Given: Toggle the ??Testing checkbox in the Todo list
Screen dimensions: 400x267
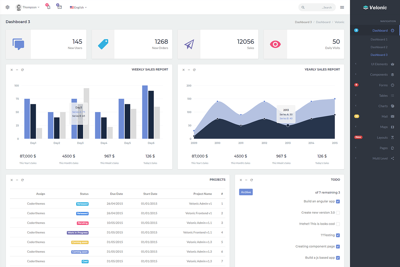Looking at the screenshot, I should 338,235.
